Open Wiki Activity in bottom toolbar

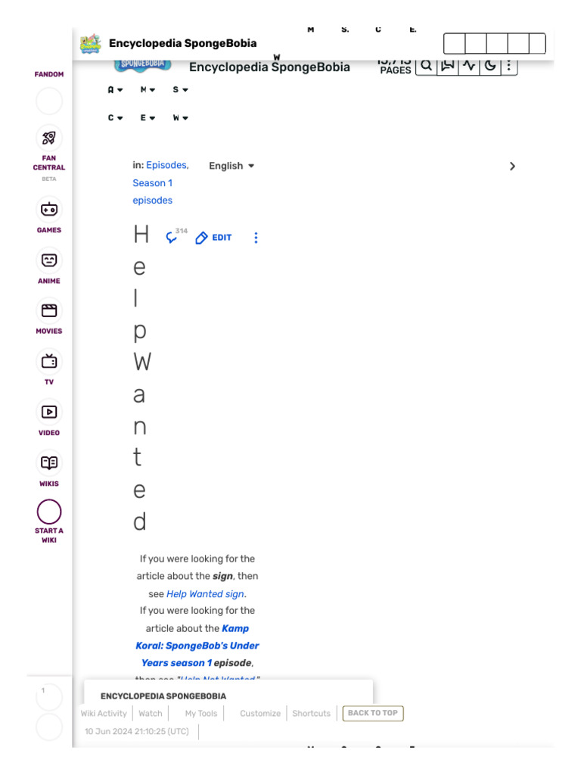pos(104,714)
